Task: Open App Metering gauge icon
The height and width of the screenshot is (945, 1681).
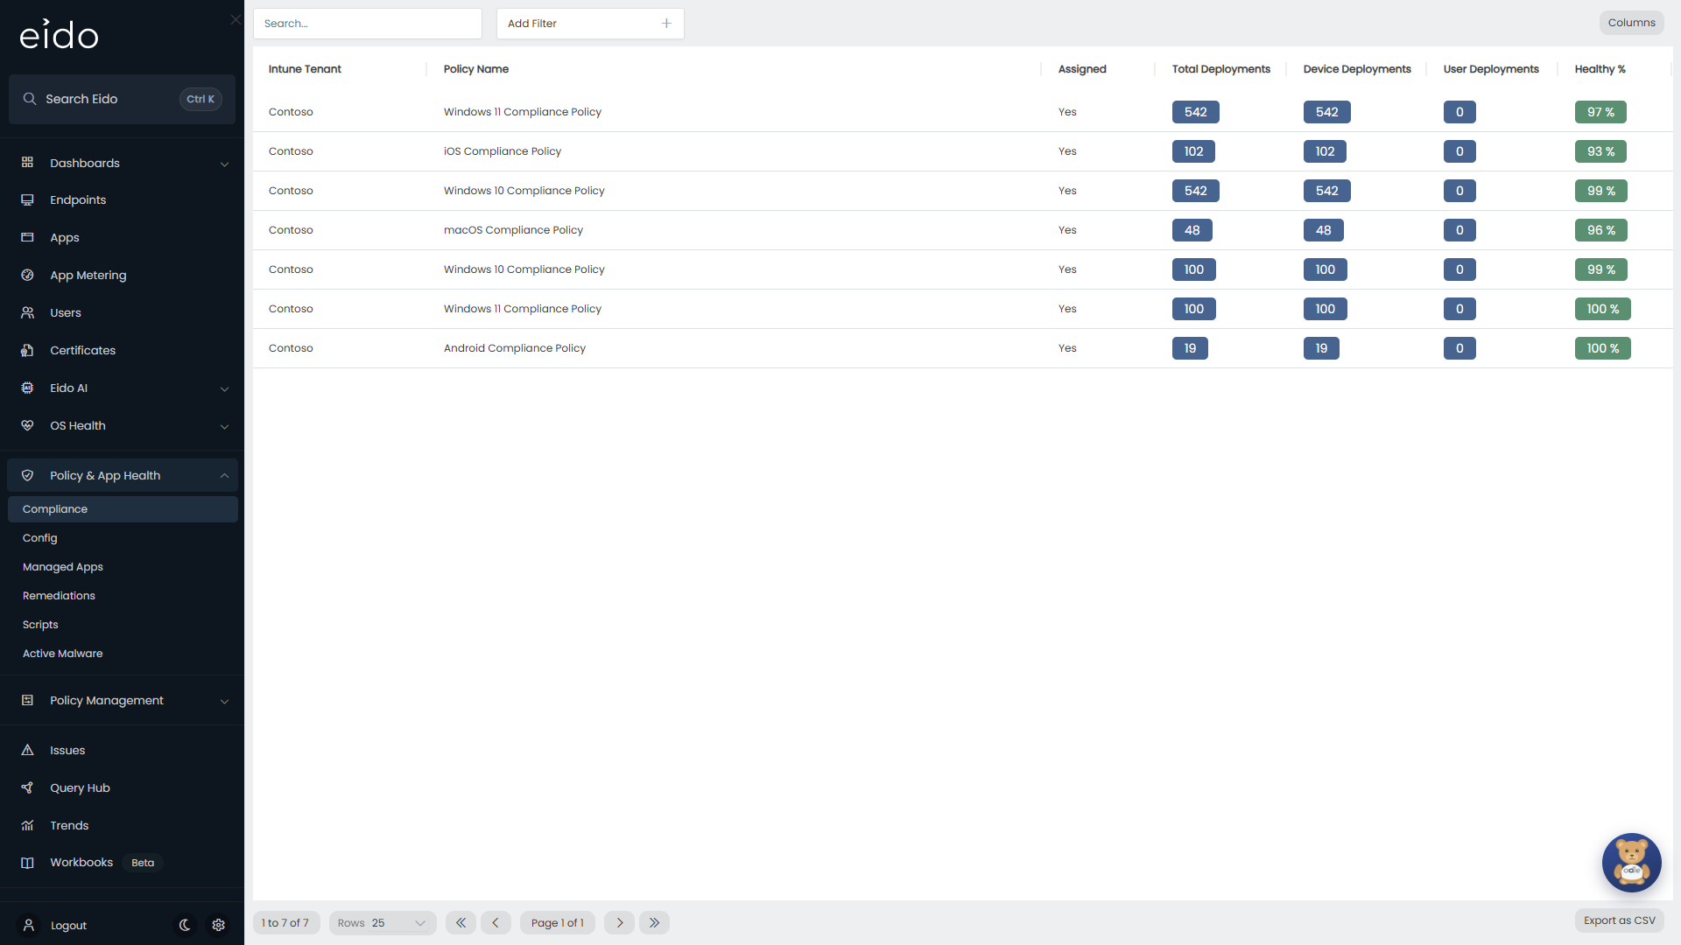Action: click(27, 276)
